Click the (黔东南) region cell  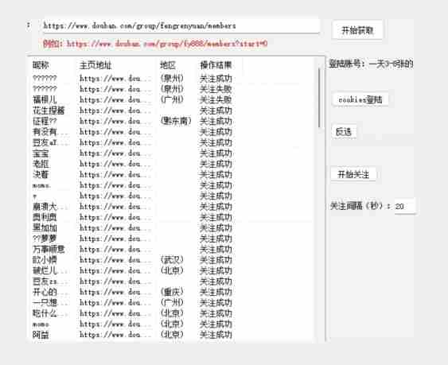(176, 121)
